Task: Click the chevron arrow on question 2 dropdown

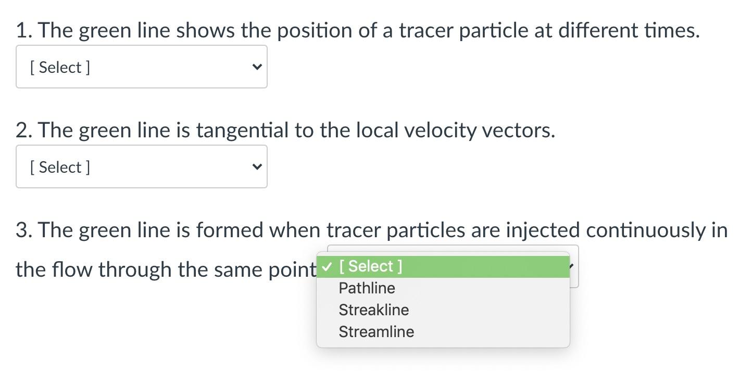Action: point(256,166)
